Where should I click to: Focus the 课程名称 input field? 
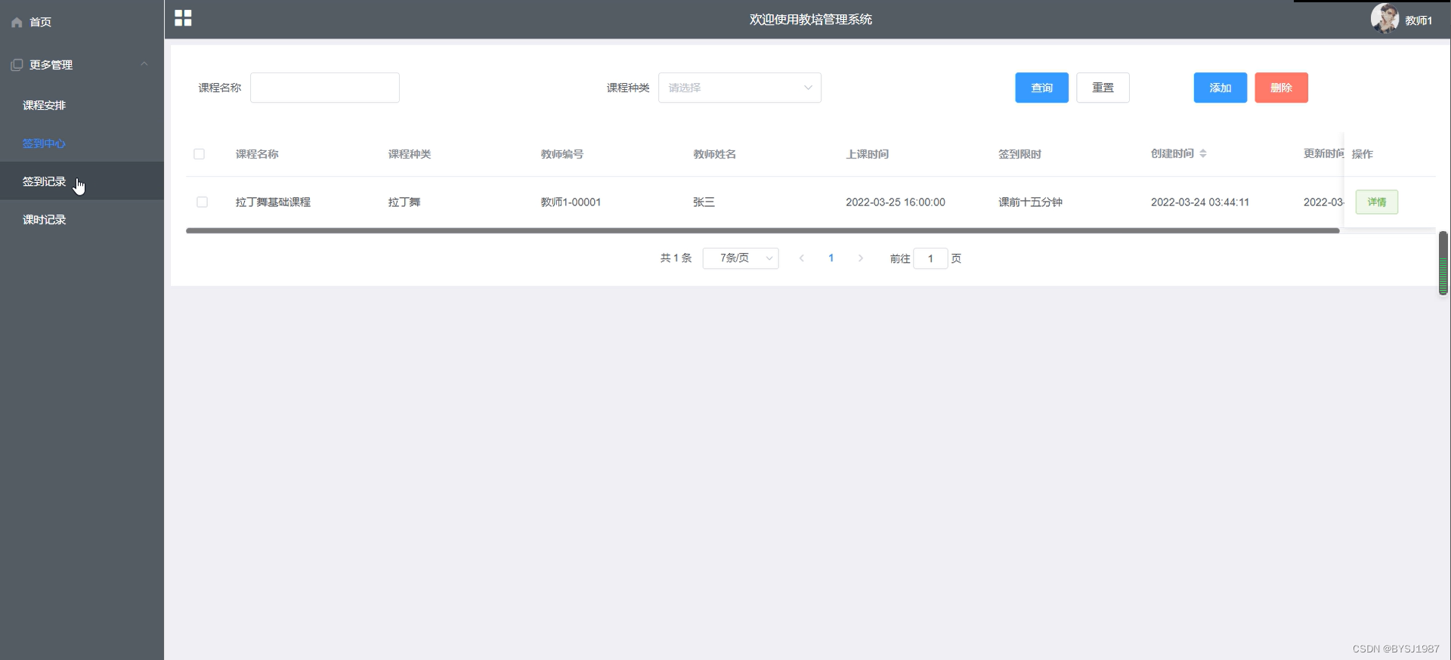pyautogui.click(x=325, y=88)
